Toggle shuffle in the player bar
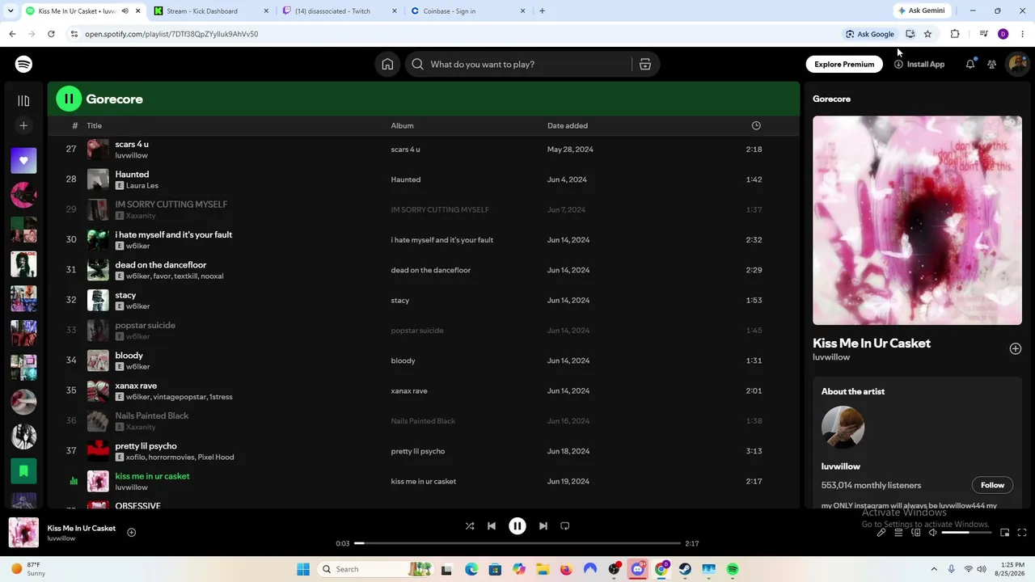The height and width of the screenshot is (582, 1035). (x=470, y=526)
